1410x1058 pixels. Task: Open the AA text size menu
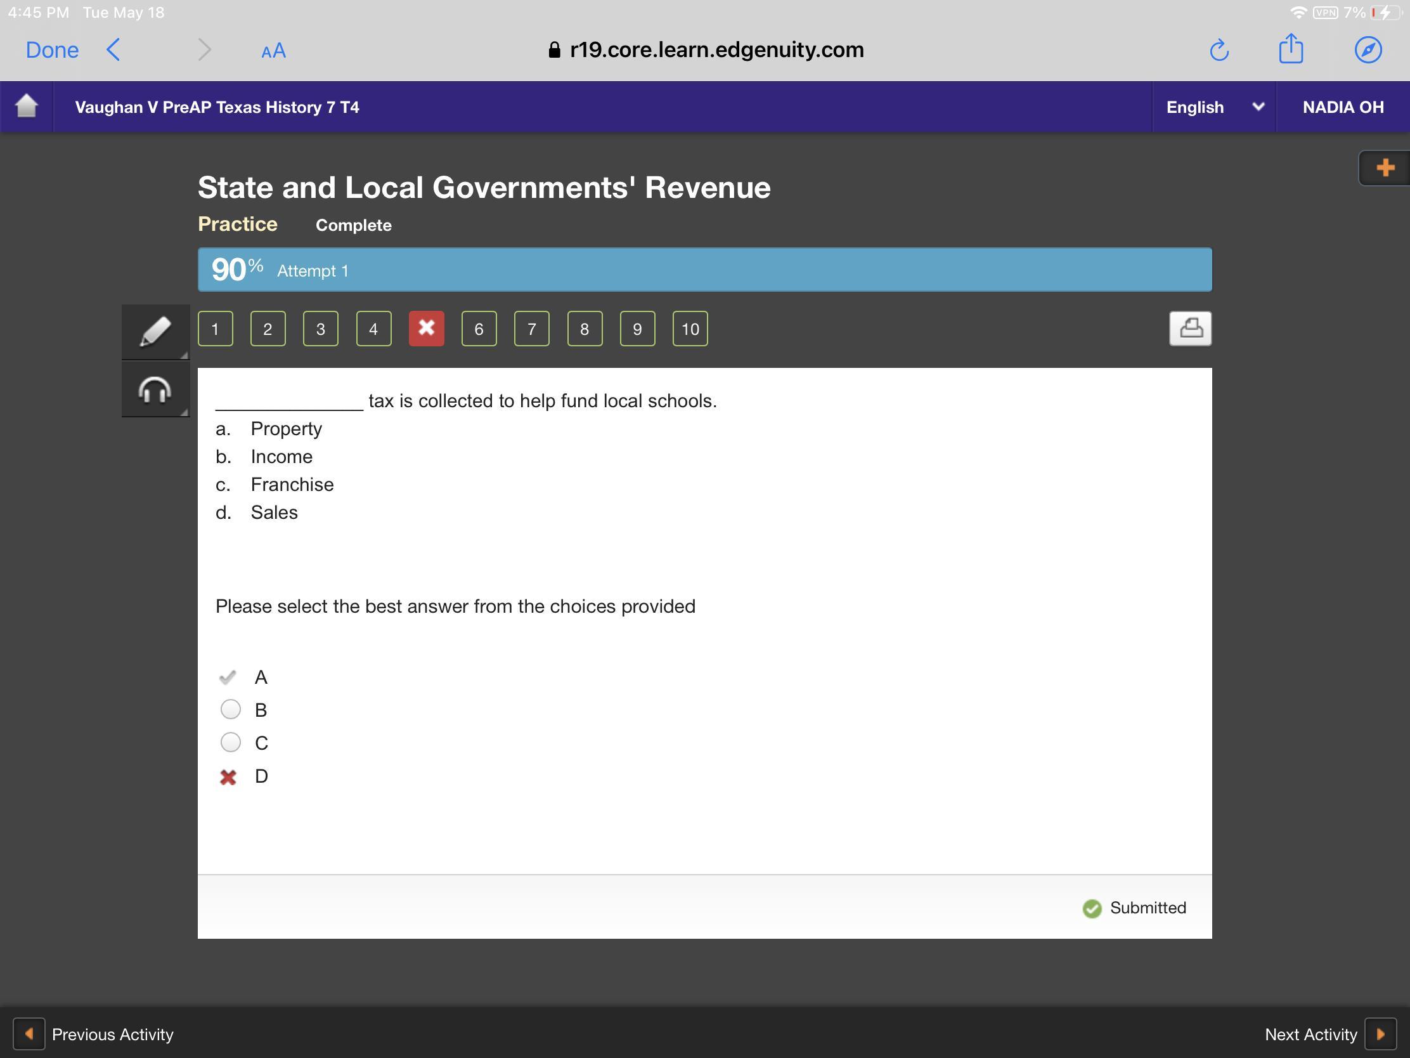point(273,51)
